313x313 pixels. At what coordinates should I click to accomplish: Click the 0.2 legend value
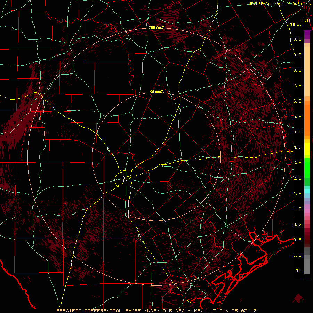tap(297, 225)
